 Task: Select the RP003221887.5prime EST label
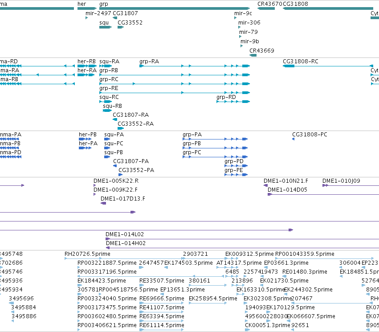click(107, 263)
